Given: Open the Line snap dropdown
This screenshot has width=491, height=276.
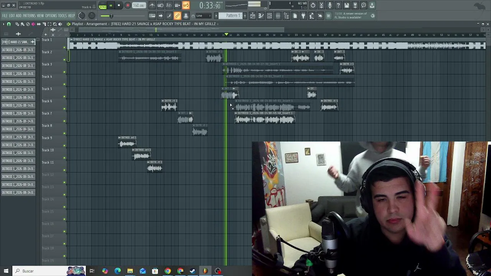Looking at the screenshot, I should click(204, 16).
